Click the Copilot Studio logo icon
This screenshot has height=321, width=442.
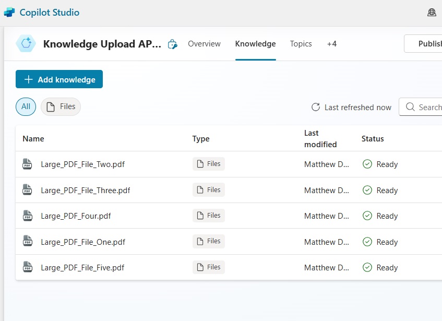coord(9,13)
